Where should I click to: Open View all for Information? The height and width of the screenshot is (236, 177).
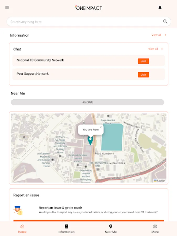[x=156, y=35]
